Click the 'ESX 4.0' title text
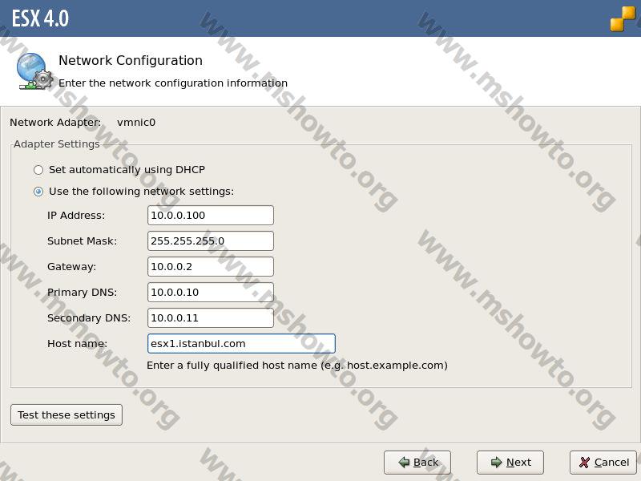641x481 pixels. [40, 18]
